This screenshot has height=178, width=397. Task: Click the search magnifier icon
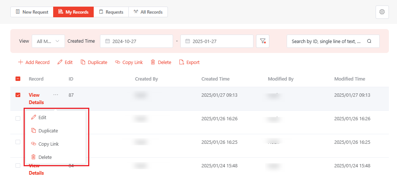pyautogui.click(x=369, y=41)
